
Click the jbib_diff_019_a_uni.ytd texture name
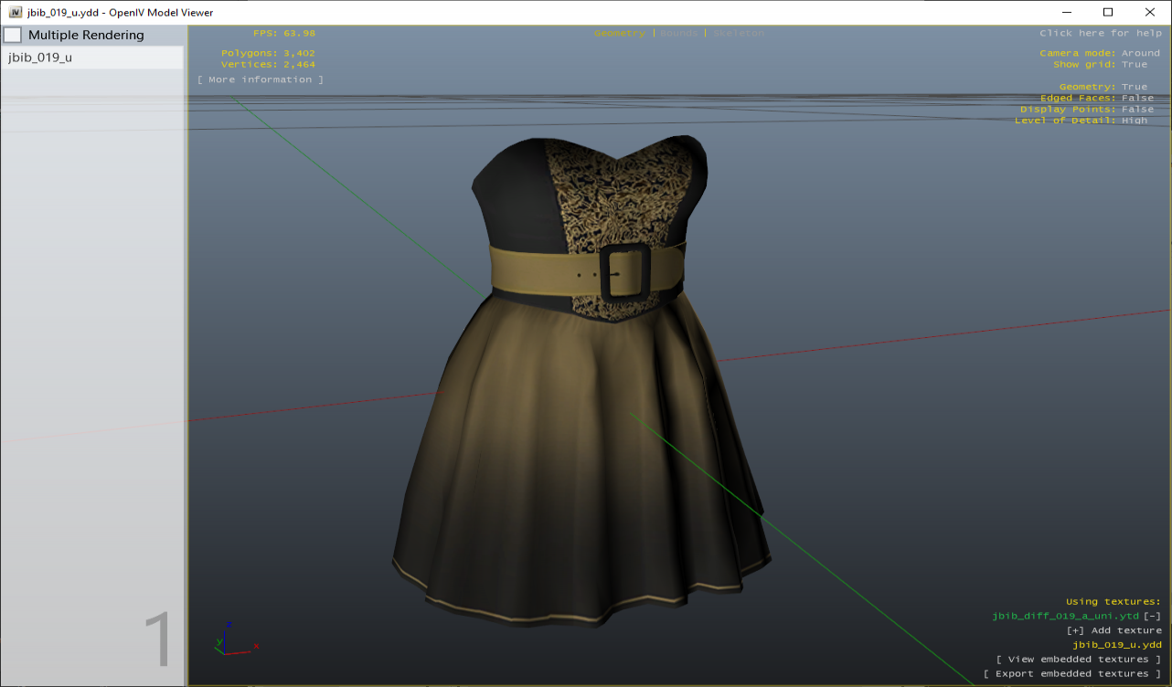pyautogui.click(x=1065, y=616)
